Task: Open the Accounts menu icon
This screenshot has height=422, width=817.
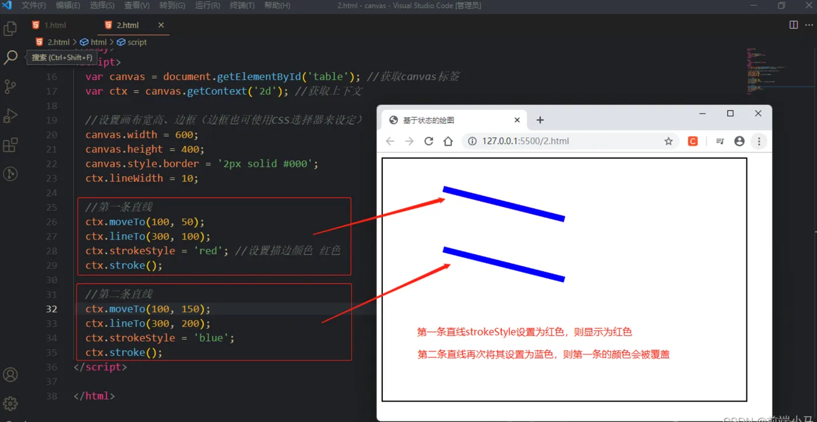Action: click(11, 374)
